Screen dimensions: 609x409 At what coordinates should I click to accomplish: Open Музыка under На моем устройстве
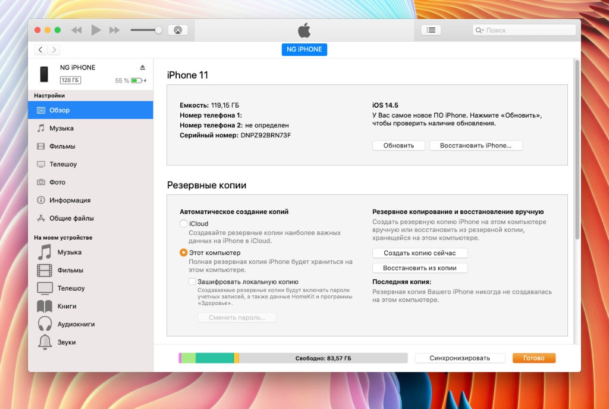click(90, 252)
